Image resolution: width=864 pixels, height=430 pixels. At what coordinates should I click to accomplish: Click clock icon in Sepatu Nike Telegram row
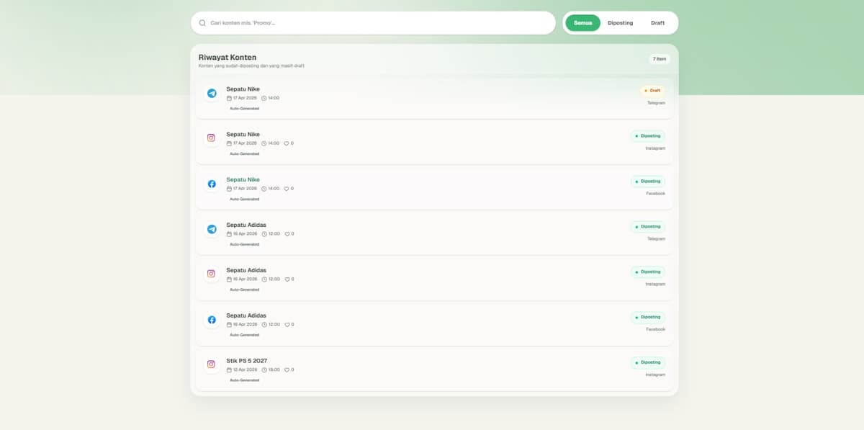tap(264, 98)
